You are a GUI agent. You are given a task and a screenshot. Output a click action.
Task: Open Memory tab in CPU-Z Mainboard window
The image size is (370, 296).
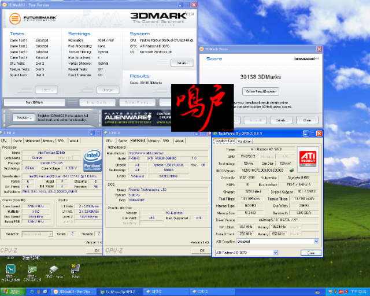[x=154, y=140]
